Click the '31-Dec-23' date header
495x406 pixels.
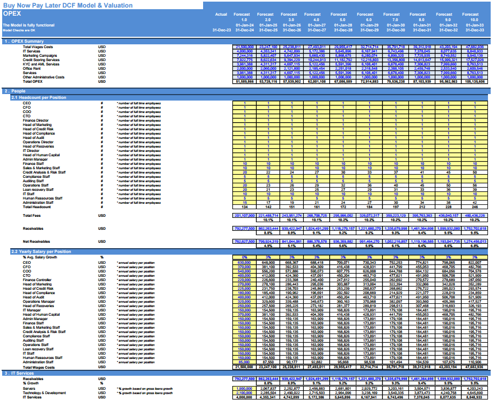222,30
